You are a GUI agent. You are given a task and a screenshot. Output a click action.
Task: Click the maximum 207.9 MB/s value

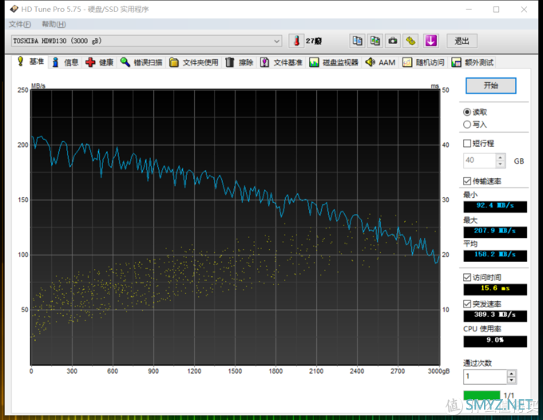point(495,232)
